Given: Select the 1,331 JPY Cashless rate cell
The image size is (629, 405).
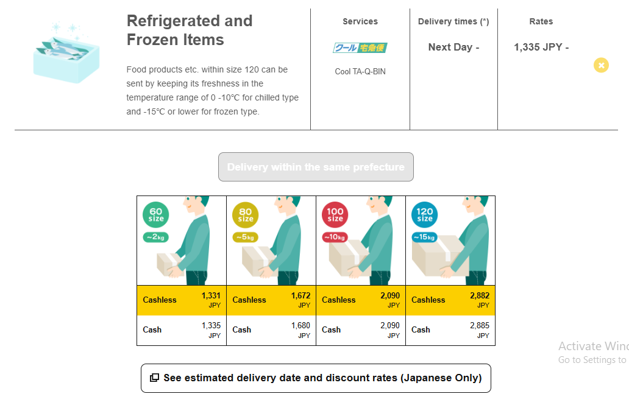Looking at the screenshot, I should [x=182, y=300].
